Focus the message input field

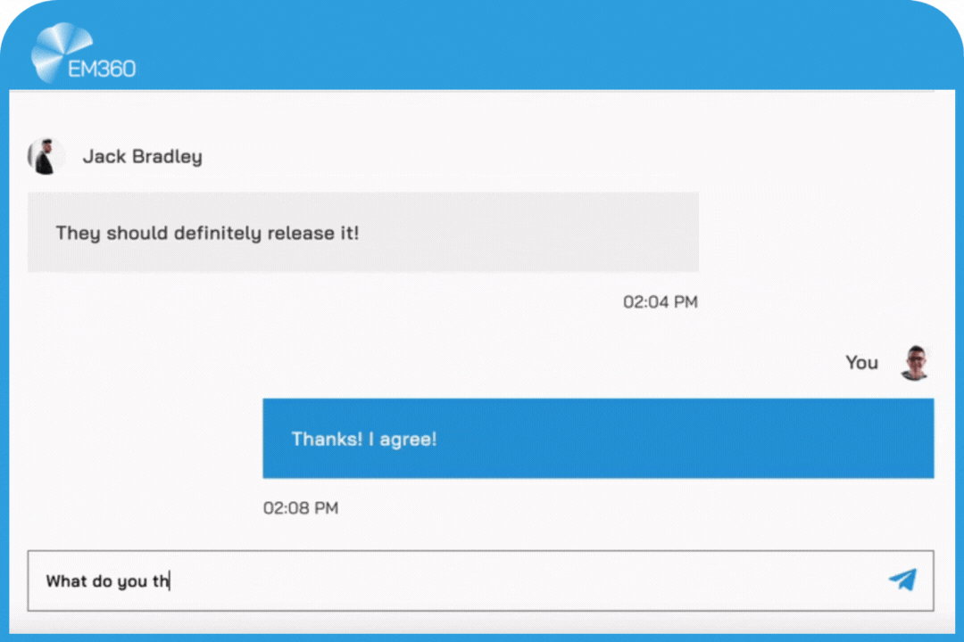480,580
